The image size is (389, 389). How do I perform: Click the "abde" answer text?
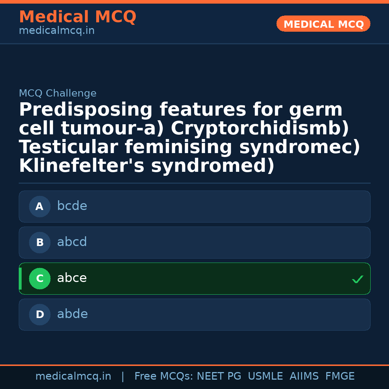[72, 314]
